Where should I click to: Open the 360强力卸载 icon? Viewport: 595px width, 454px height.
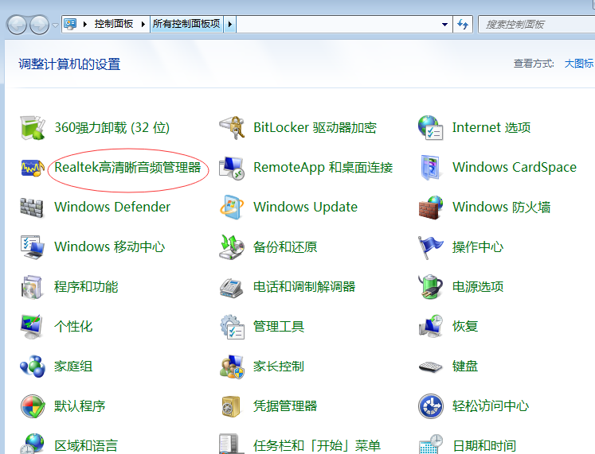pos(33,127)
